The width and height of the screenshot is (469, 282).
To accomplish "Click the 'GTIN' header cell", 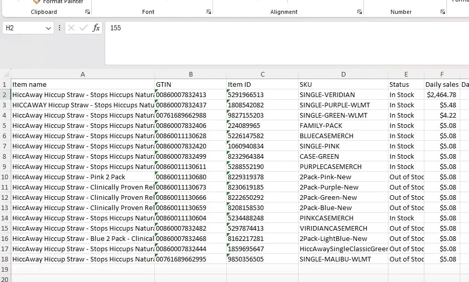I will click(190, 84).
